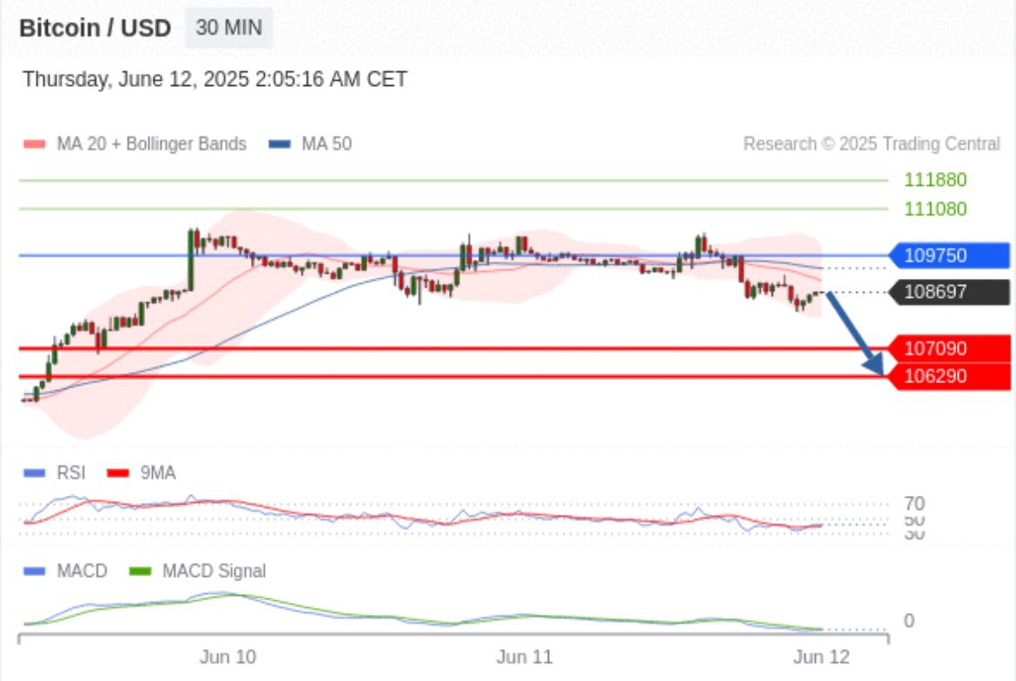Screen dimensions: 1016x681
Task: Click the MA 20 + Bollinger Bands legend swatch
Action: click(x=34, y=144)
